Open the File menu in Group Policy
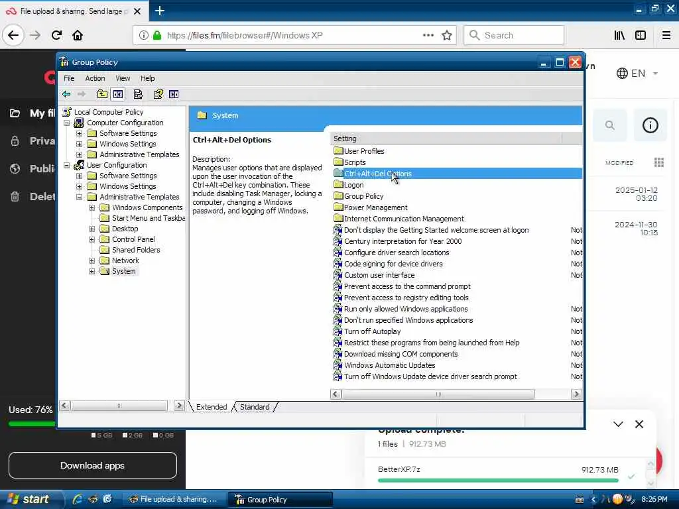Viewport: 679px width, 509px height. [69, 78]
